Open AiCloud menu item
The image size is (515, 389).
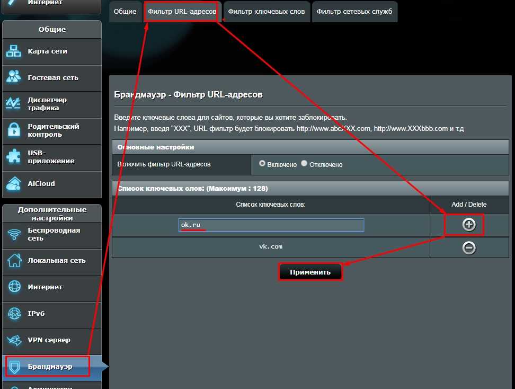52,184
